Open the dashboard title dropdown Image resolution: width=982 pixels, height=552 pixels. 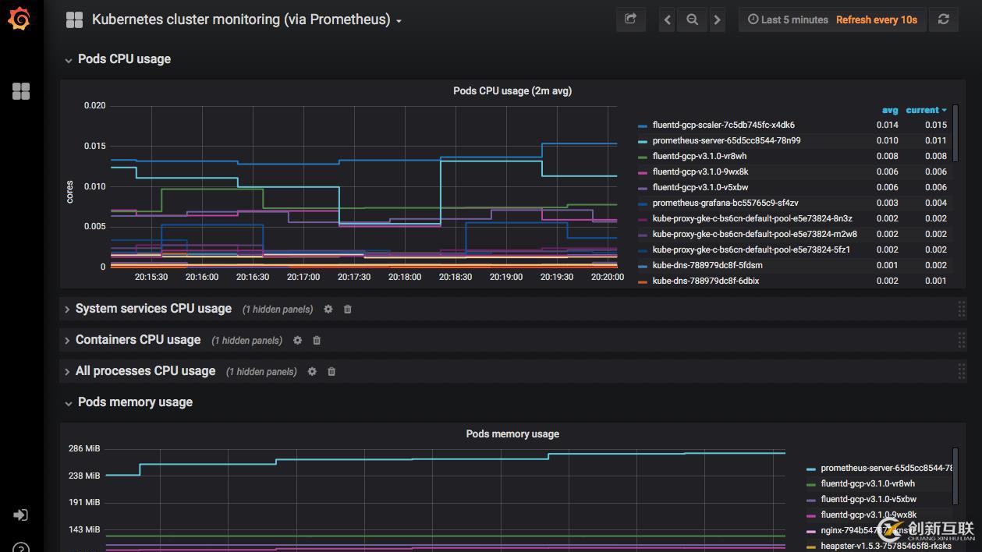246,19
